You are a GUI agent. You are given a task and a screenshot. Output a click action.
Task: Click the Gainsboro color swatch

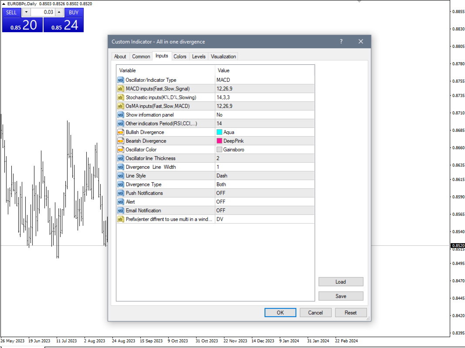pyautogui.click(x=220, y=150)
